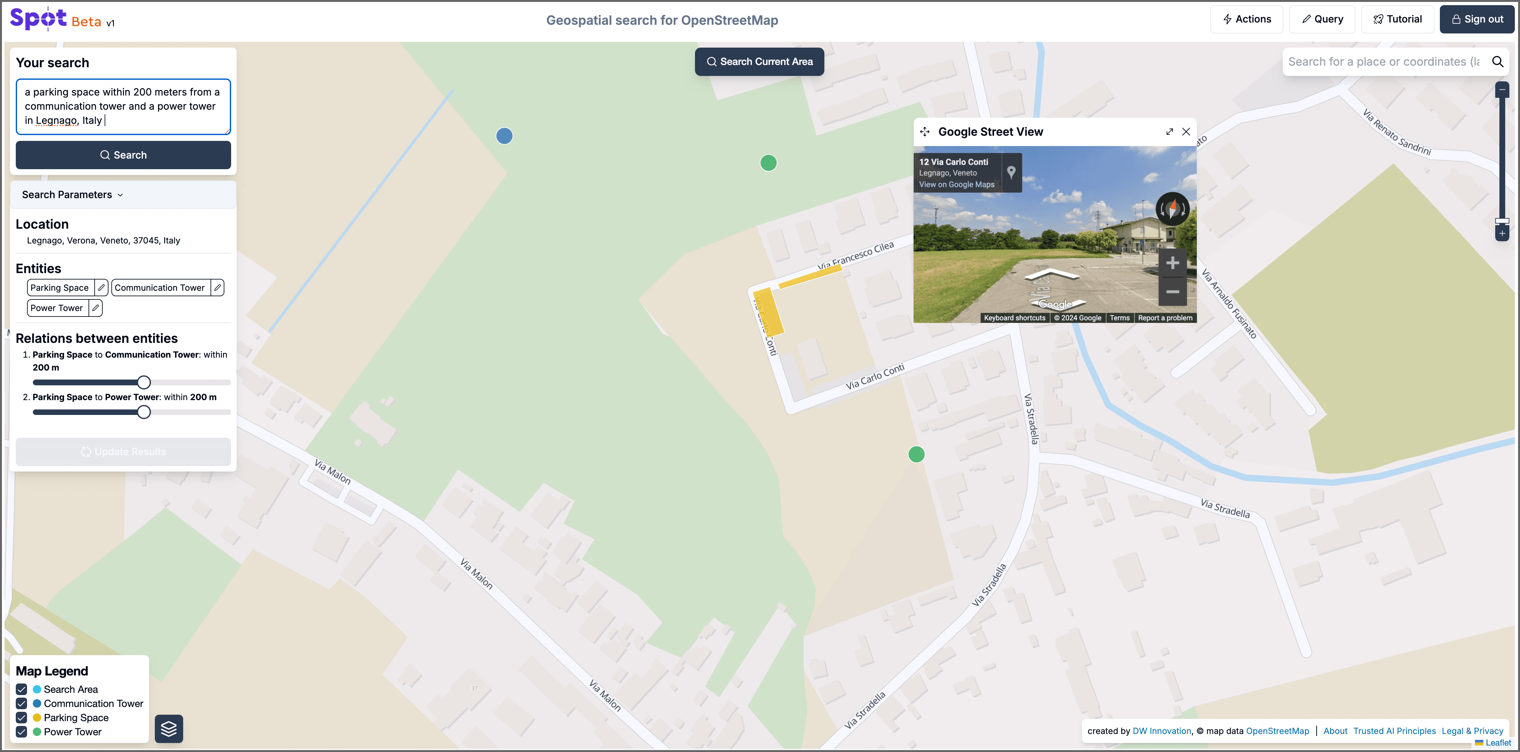Click the move handle of Street View panel

[924, 132]
